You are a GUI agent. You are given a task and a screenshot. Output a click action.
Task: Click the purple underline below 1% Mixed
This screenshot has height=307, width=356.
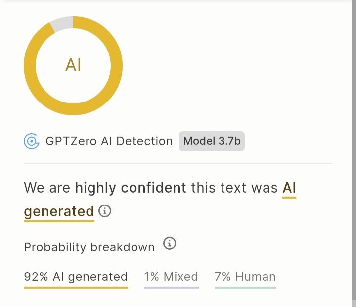(x=171, y=288)
